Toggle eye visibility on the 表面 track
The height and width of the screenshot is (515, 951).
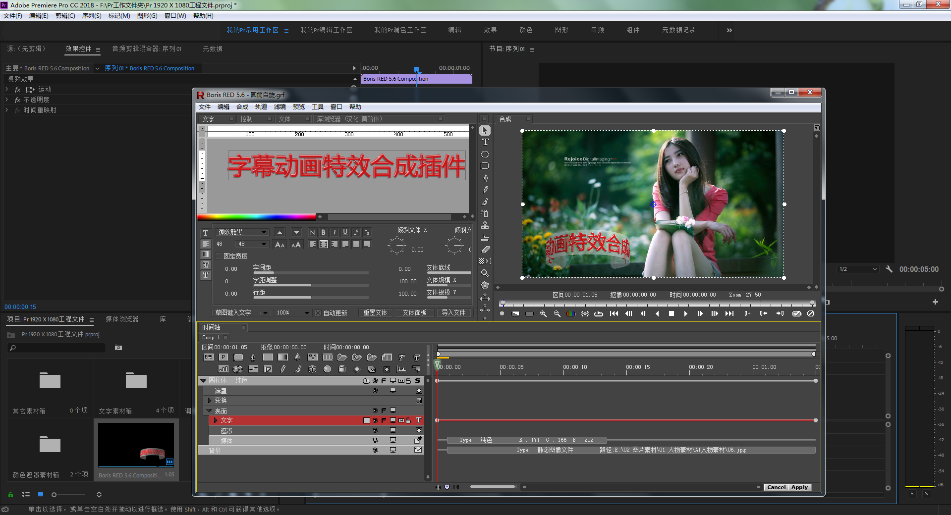pyautogui.click(x=375, y=411)
